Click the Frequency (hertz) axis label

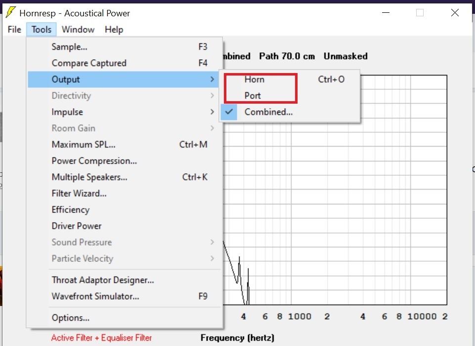click(237, 338)
